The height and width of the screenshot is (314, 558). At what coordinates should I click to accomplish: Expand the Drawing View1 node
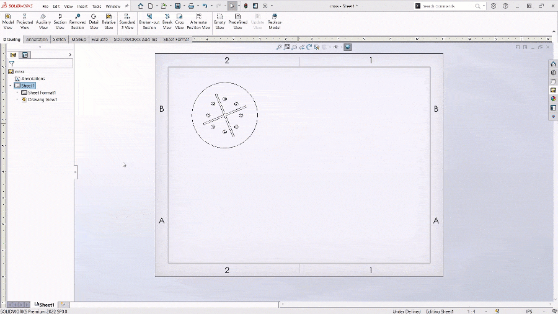pyautogui.click(x=17, y=100)
